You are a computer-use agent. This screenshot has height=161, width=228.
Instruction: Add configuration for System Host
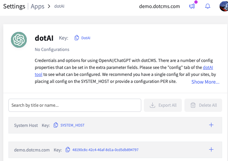tap(211, 125)
